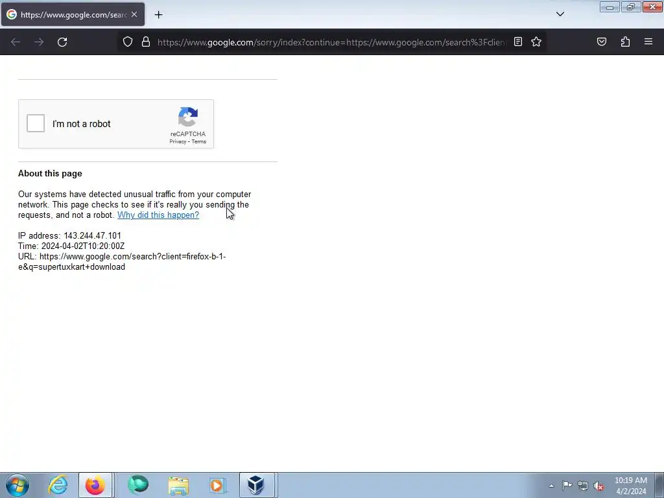
Task: Select the google.com/search tab
Action: [x=73, y=14]
